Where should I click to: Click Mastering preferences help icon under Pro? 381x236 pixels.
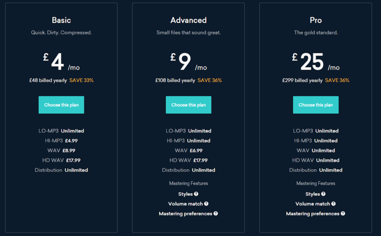(x=343, y=214)
